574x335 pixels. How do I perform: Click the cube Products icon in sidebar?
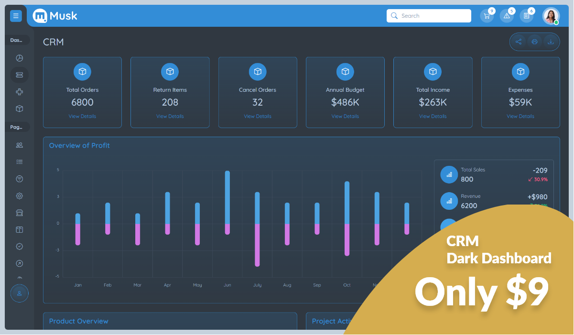pos(19,108)
